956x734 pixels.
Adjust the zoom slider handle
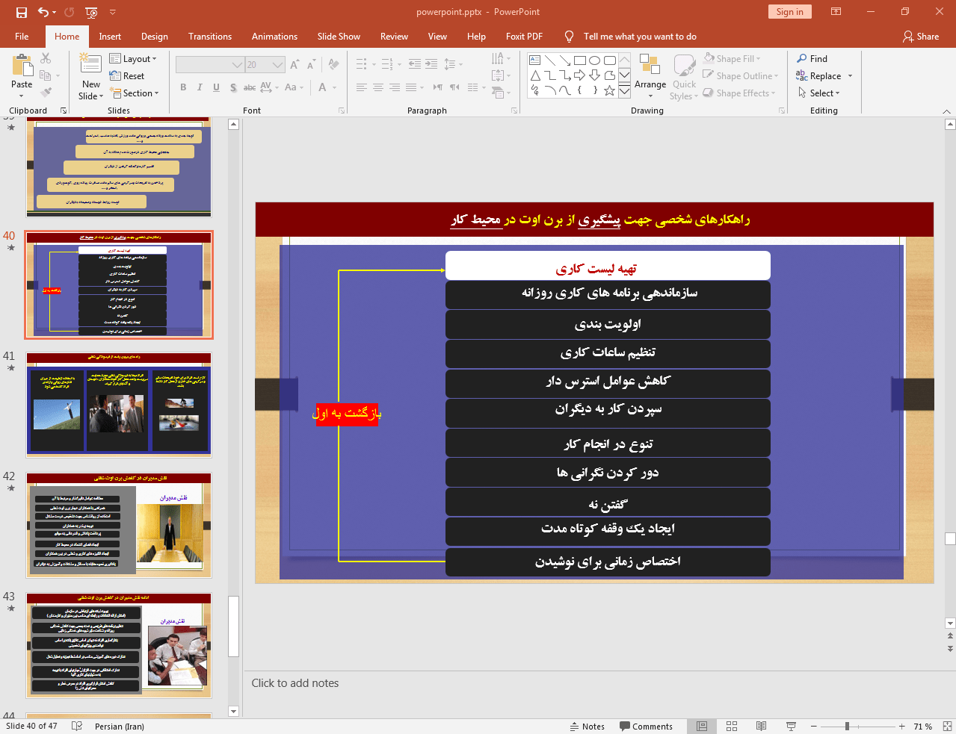click(847, 726)
